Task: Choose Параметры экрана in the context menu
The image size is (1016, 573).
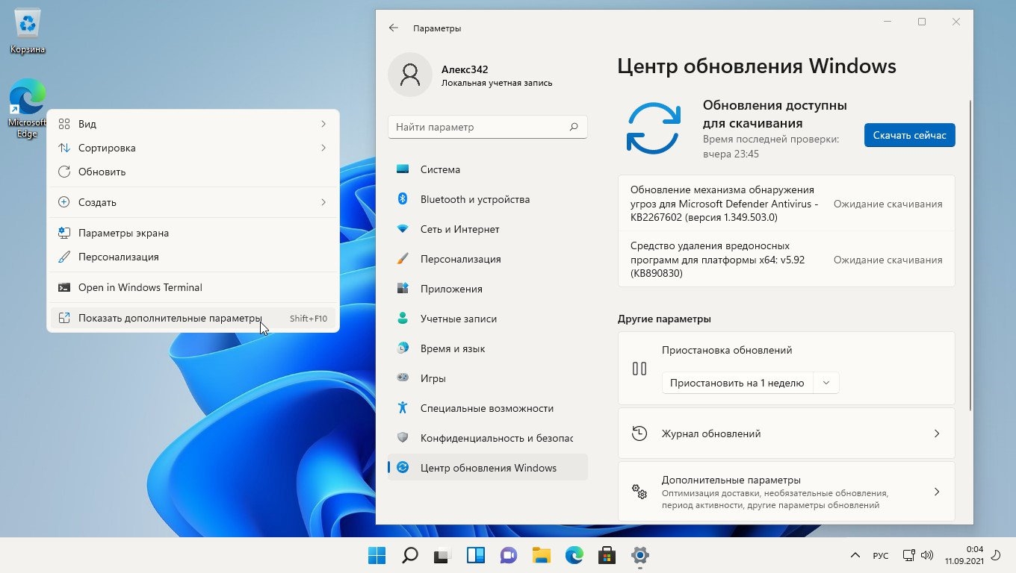Action: point(193,233)
